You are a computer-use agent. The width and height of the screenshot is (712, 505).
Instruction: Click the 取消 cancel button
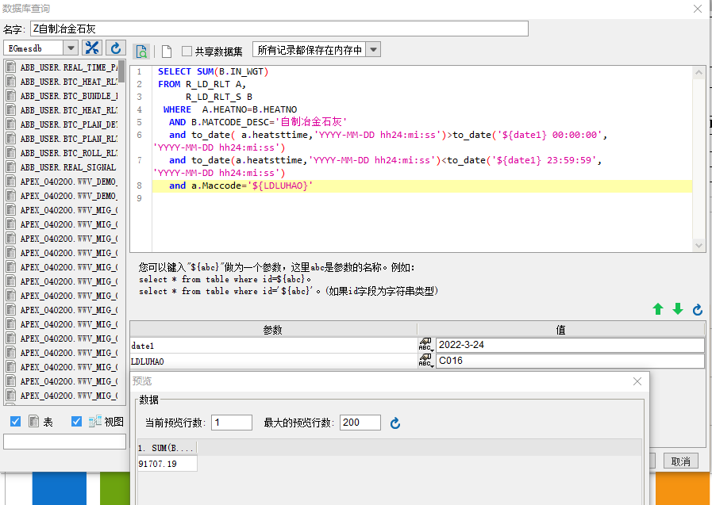(681, 461)
